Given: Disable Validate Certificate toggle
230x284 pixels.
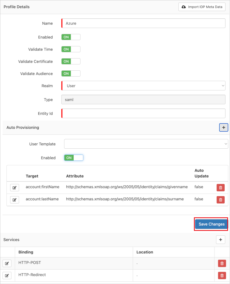Looking at the screenshot, I should coord(71,61).
